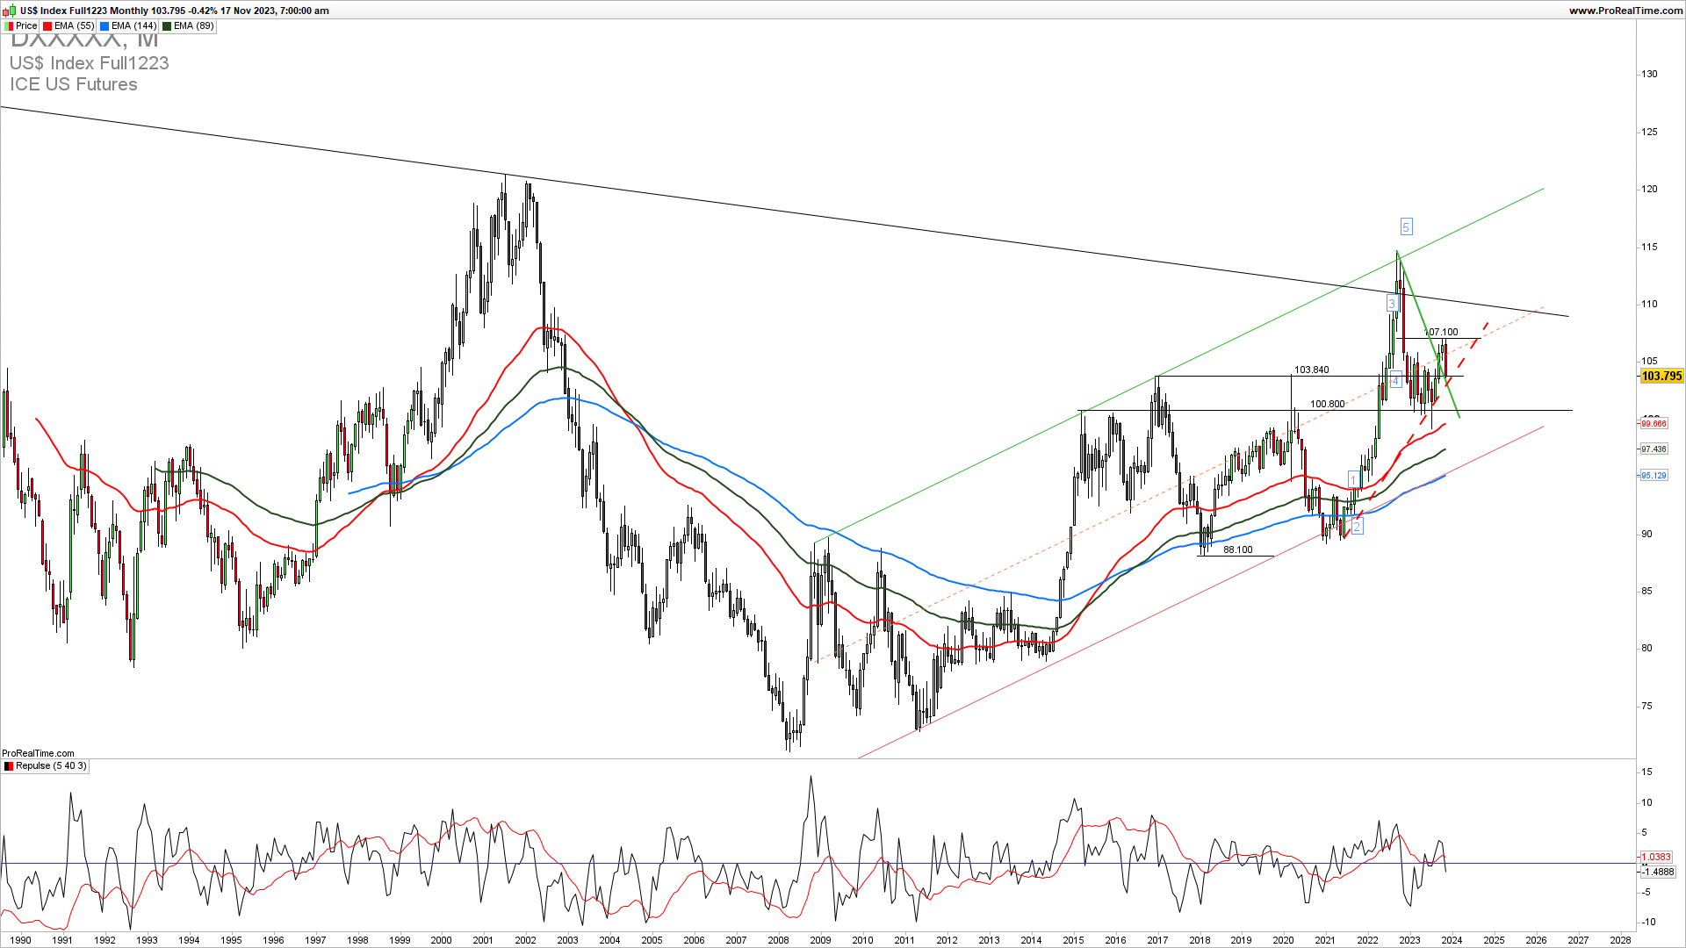Click the 110 price scale label

click(1649, 304)
